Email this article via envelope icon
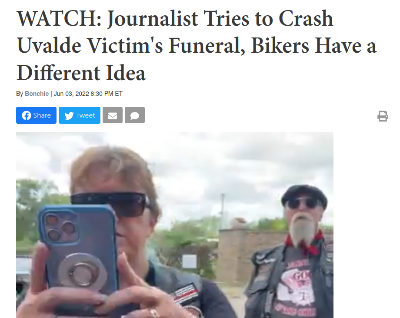 [x=113, y=115]
